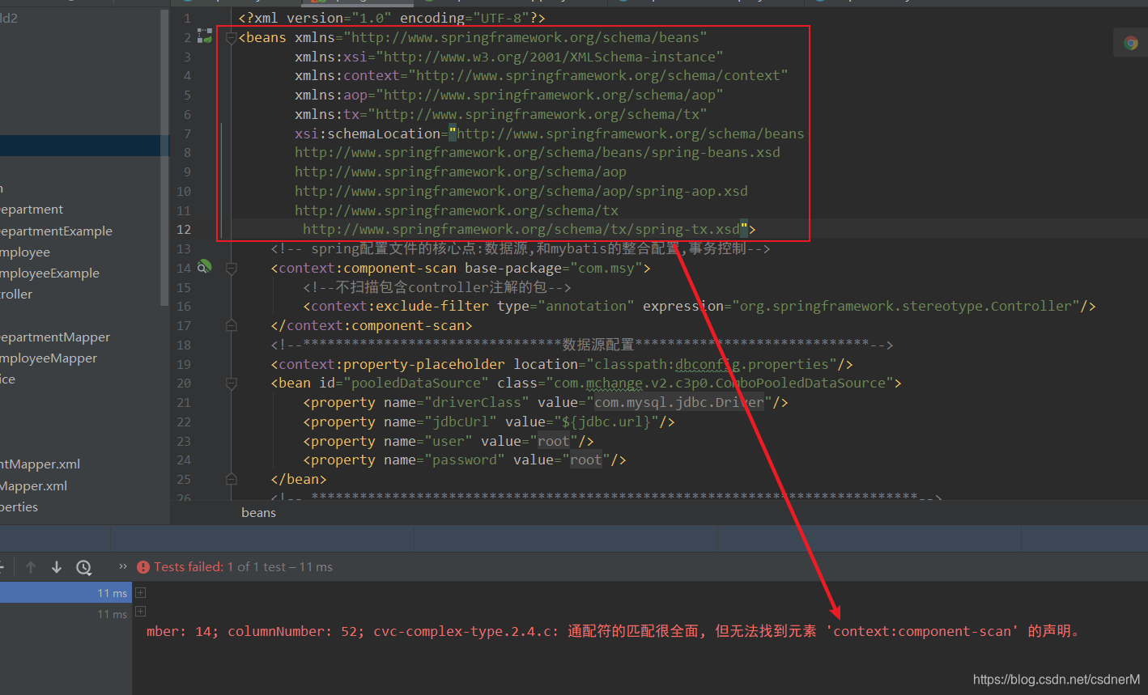Image resolution: width=1148 pixels, height=695 pixels.
Task: Click line number 12 in the gutter
Action: click(184, 229)
